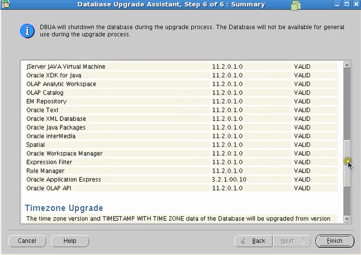Select the Rule Manager row
This screenshot has height=255, width=361.
pos(182,171)
